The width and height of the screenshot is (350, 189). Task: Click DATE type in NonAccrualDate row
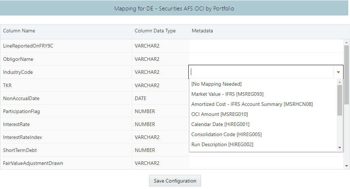pyautogui.click(x=140, y=98)
